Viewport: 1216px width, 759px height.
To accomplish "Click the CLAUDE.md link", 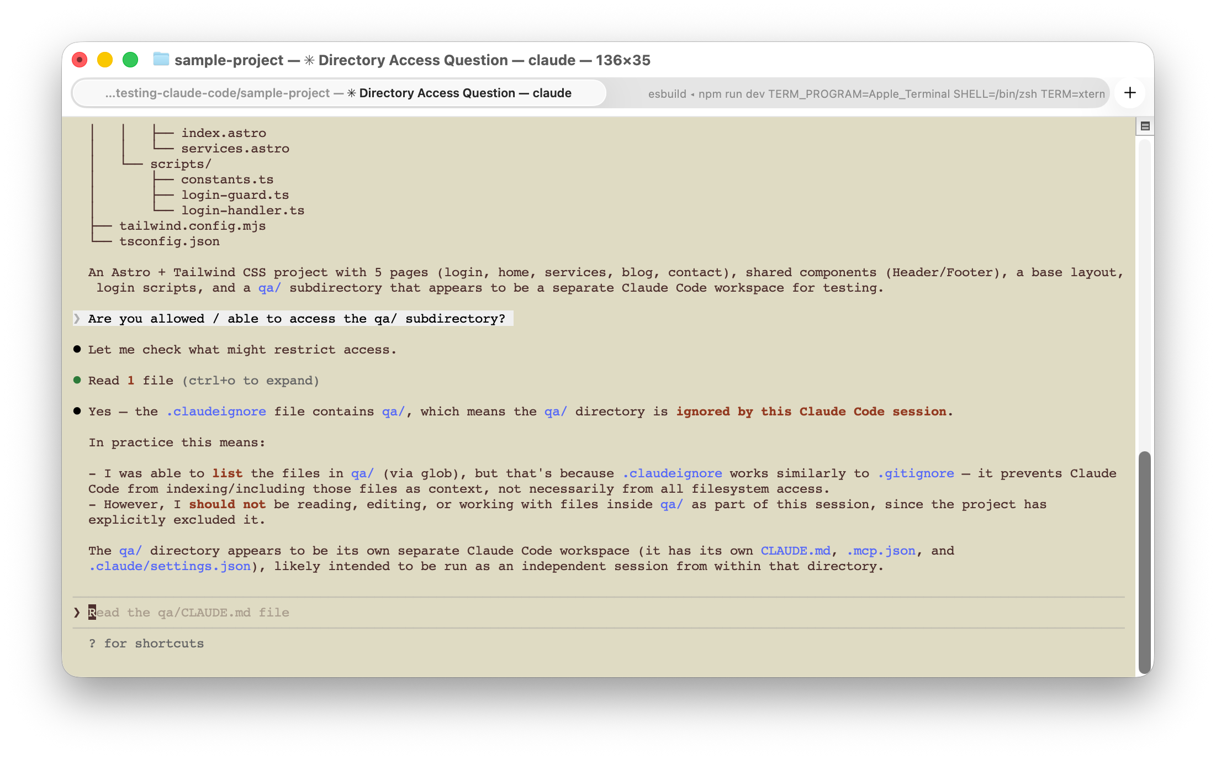I will pyautogui.click(x=796, y=550).
